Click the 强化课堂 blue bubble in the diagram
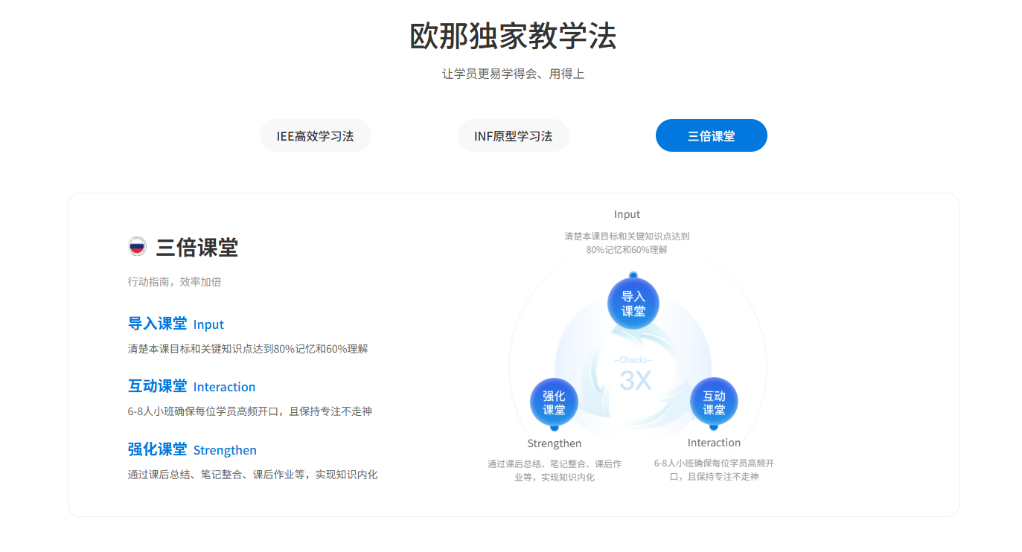This screenshot has width=1022, height=552. coord(554,402)
